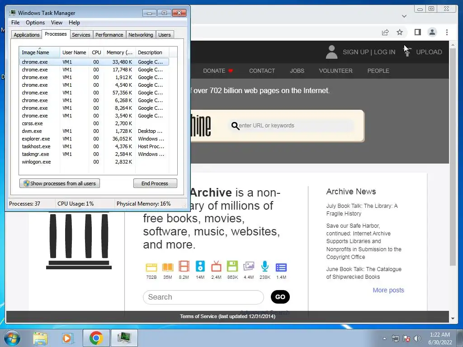
Task: Switch to Chrome via the taskbar icon
Action: [x=96, y=338]
